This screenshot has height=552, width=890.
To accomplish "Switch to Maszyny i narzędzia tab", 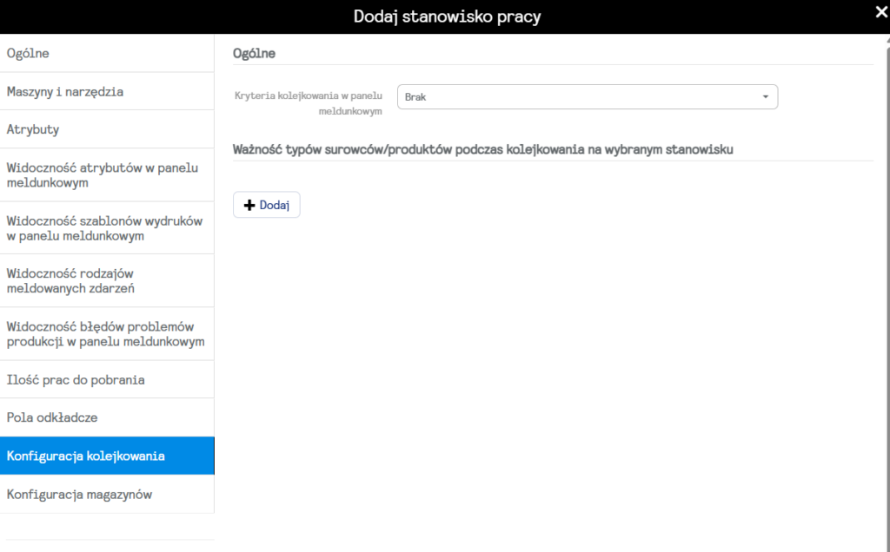I will 107,91.
